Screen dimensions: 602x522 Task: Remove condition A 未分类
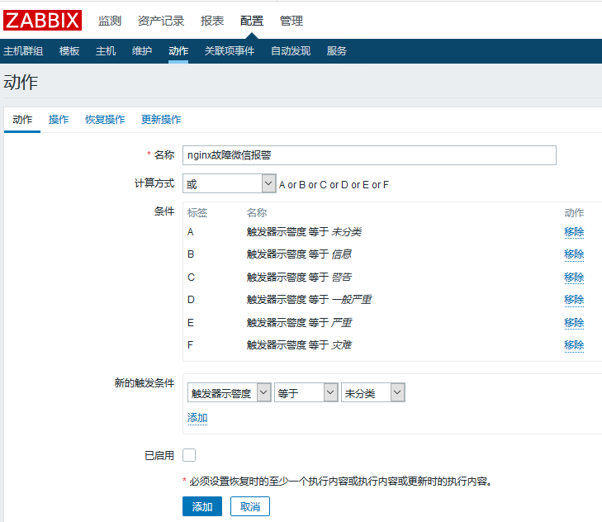574,232
